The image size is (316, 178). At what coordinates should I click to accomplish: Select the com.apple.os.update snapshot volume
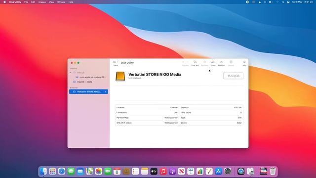point(91,77)
